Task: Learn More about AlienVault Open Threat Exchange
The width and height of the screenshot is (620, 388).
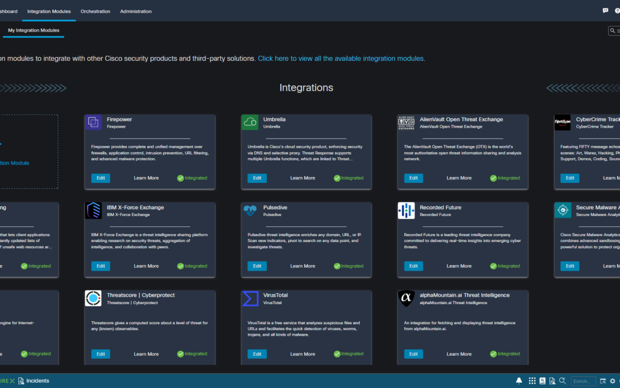Action: coord(459,178)
